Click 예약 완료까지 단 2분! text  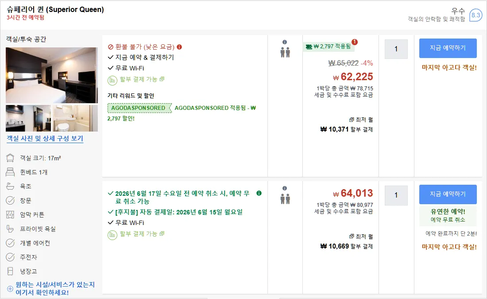point(451,233)
